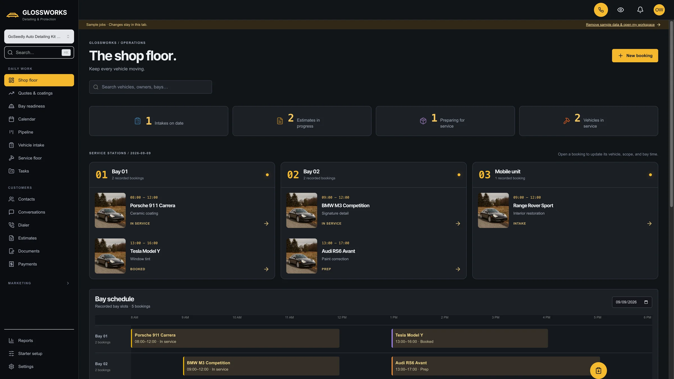Image resolution: width=674 pixels, height=379 pixels.
Task: Open the GoSeedly Auto Detailing Kit workspace switcher
Action: point(39,36)
